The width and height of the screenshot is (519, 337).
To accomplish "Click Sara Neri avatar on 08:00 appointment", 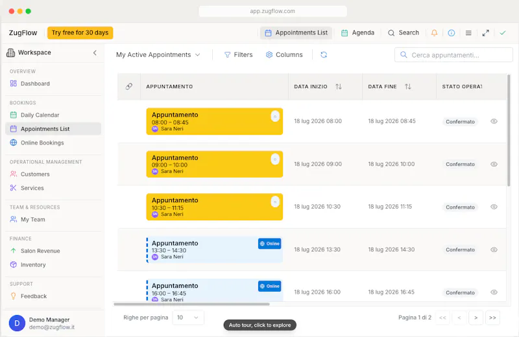I will click(155, 129).
